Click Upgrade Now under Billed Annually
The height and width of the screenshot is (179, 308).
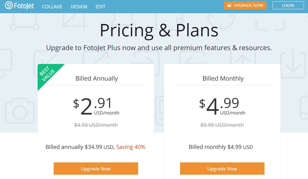pos(96,169)
